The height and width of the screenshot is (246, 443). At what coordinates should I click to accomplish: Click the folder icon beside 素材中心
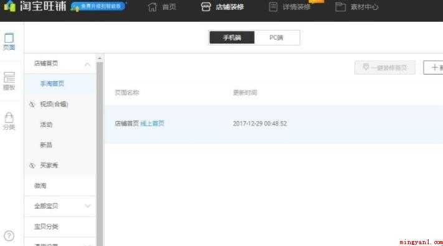(x=340, y=7)
